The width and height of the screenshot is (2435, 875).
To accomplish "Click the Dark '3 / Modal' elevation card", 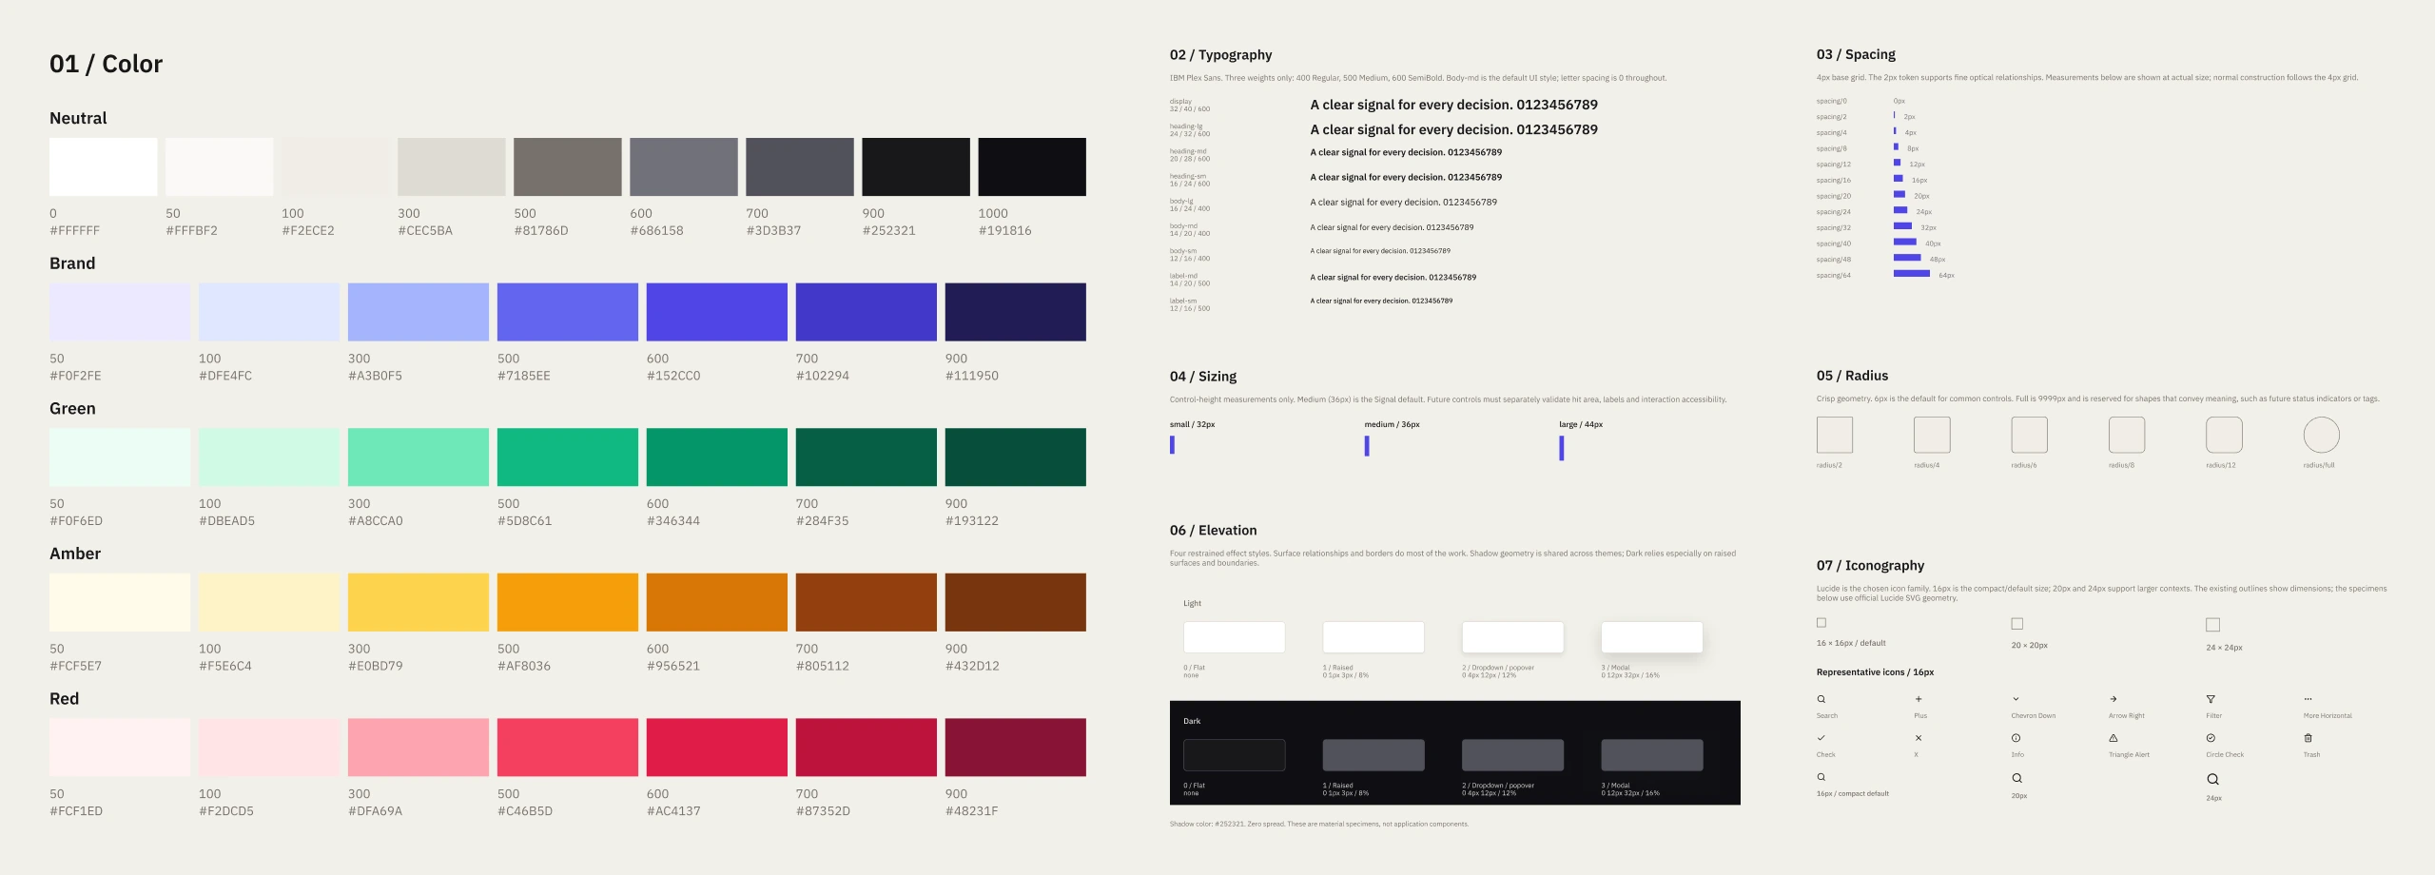I will tap(1652, 755).
